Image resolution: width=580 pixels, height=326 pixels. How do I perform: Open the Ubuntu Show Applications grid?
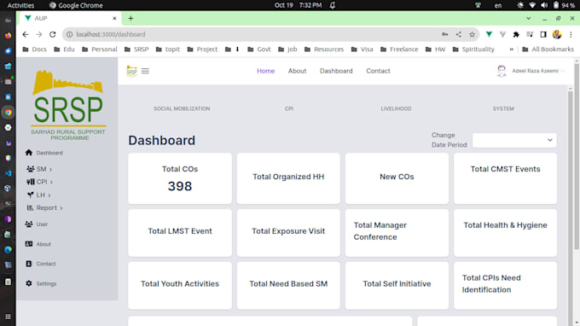[x=8, y=317]
